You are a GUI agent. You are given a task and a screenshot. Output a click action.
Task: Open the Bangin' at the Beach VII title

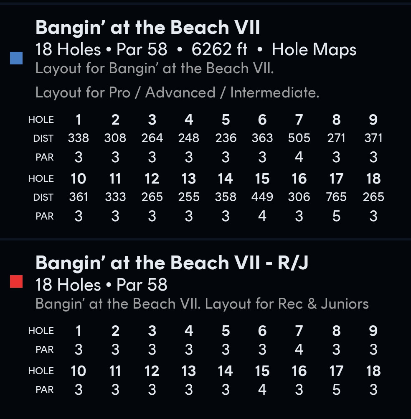[x=147, y=27]
